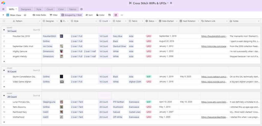Viewport: 262px width, 126px height.
Task: Open the heavenandearthdes pattern link
Action: (x=214, y=117)
